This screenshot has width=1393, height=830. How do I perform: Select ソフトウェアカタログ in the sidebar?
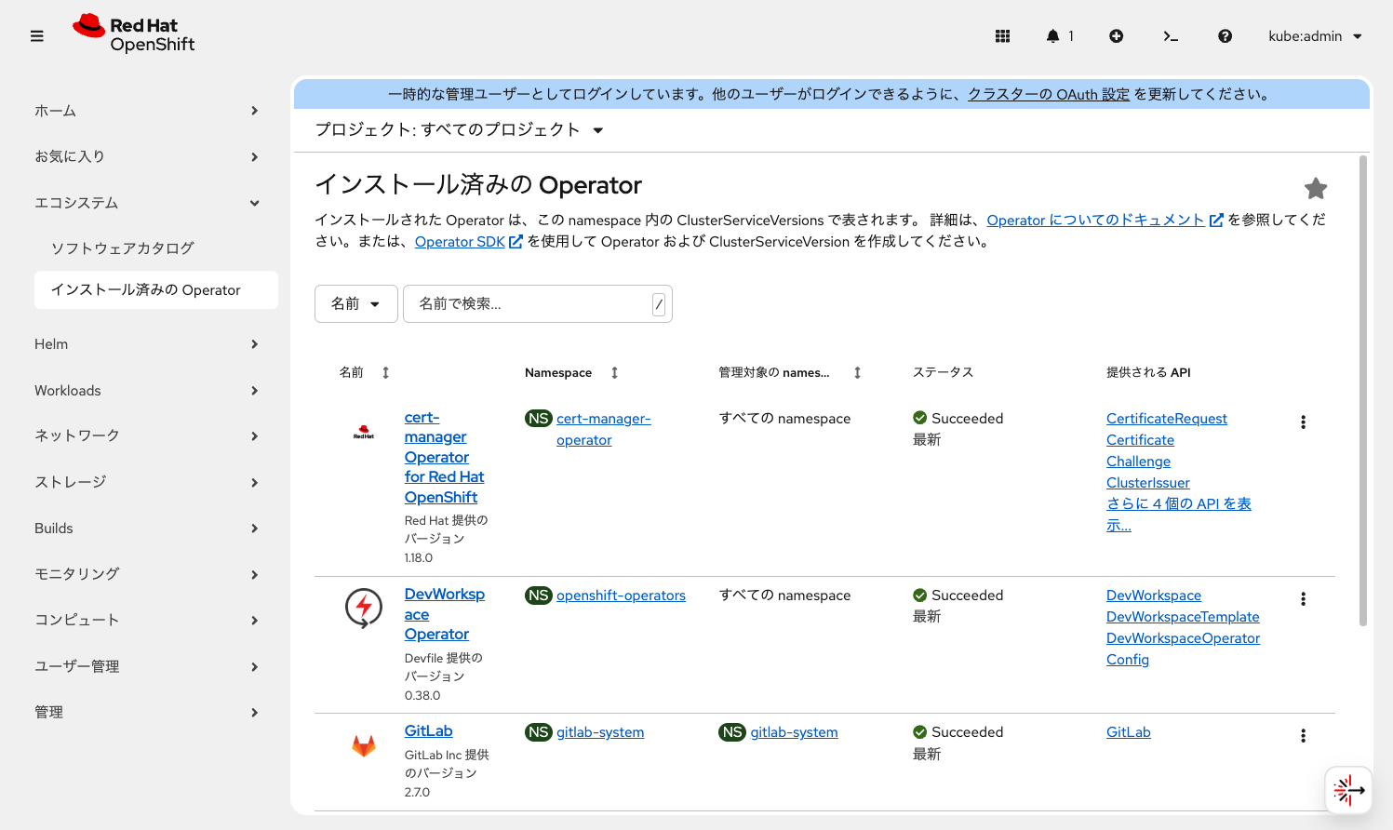point(120,248)
